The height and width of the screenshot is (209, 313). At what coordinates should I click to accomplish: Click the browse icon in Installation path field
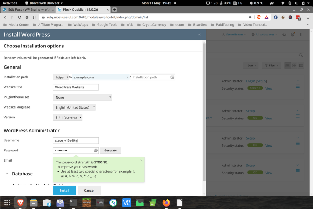coord(172,77)
